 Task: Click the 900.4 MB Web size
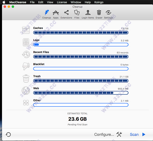[123, 89]
